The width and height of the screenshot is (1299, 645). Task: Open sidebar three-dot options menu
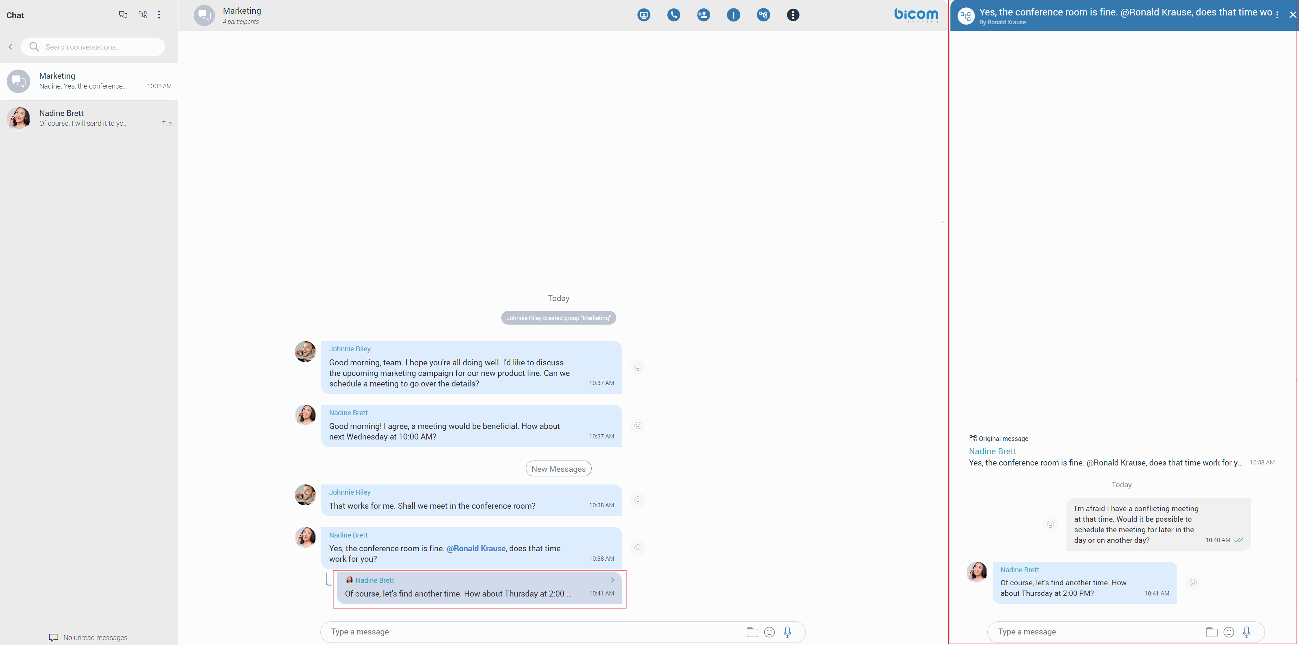(159, 15)
